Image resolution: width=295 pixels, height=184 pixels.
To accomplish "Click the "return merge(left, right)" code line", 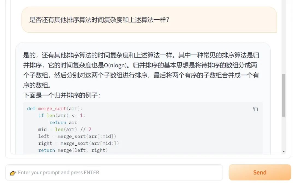I will [x=73, y=150].
